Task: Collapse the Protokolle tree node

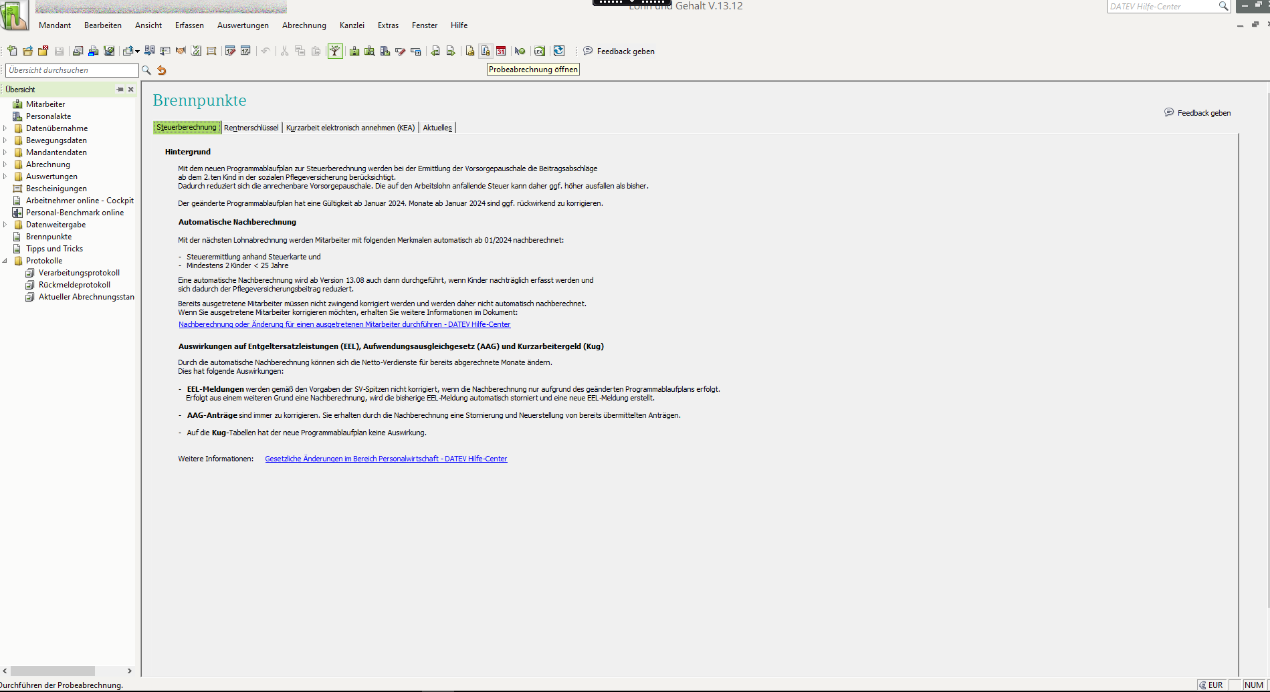Action: click(x=5, y=261)
